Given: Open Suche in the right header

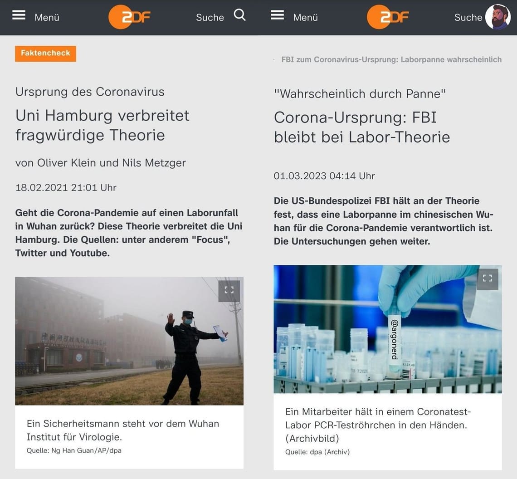Looking at the screenshot, I should pos(468,17).
